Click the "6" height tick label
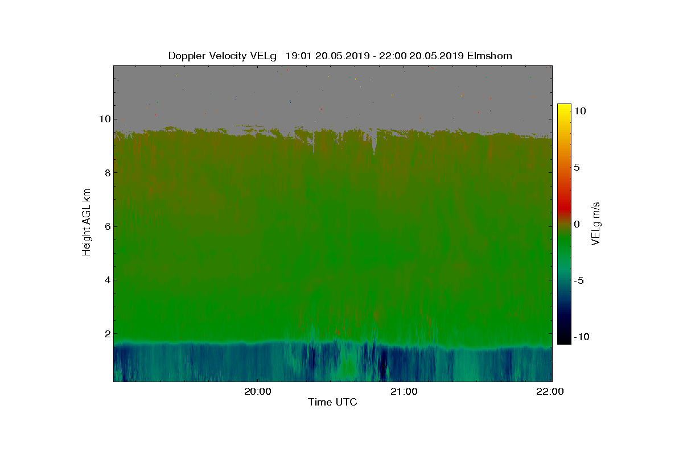 (106, 226)
